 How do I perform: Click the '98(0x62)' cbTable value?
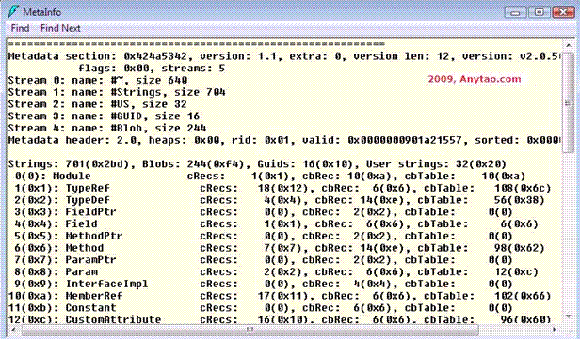[x=520, y=248]
